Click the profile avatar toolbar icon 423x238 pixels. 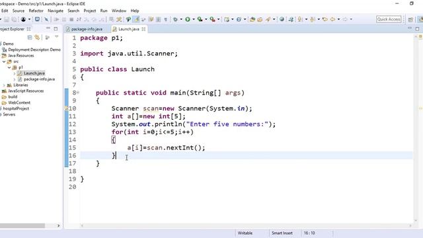click(23, 19)
